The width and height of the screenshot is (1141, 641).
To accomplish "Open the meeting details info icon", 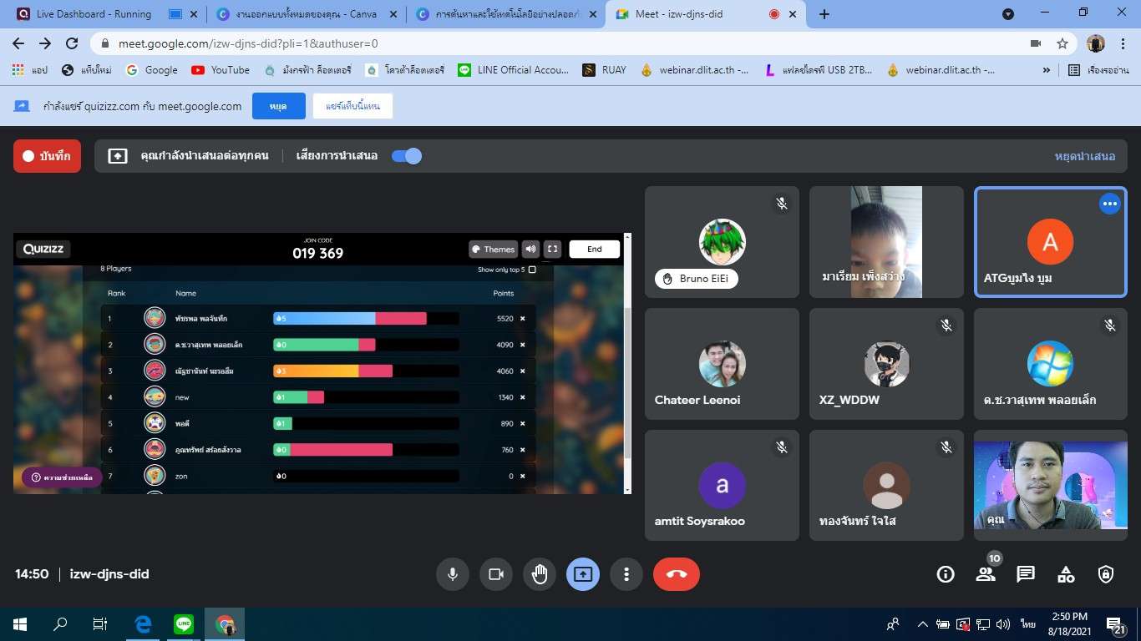I will click(946, 574).
